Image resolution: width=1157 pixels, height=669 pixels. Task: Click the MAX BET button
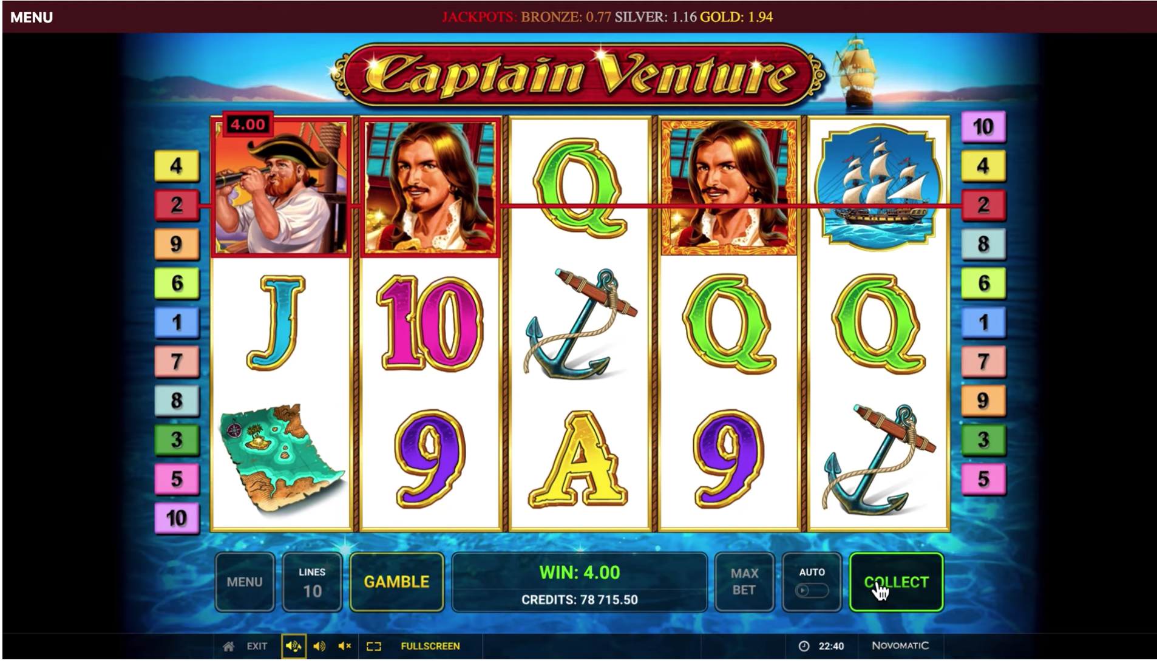tap(744, 582)
